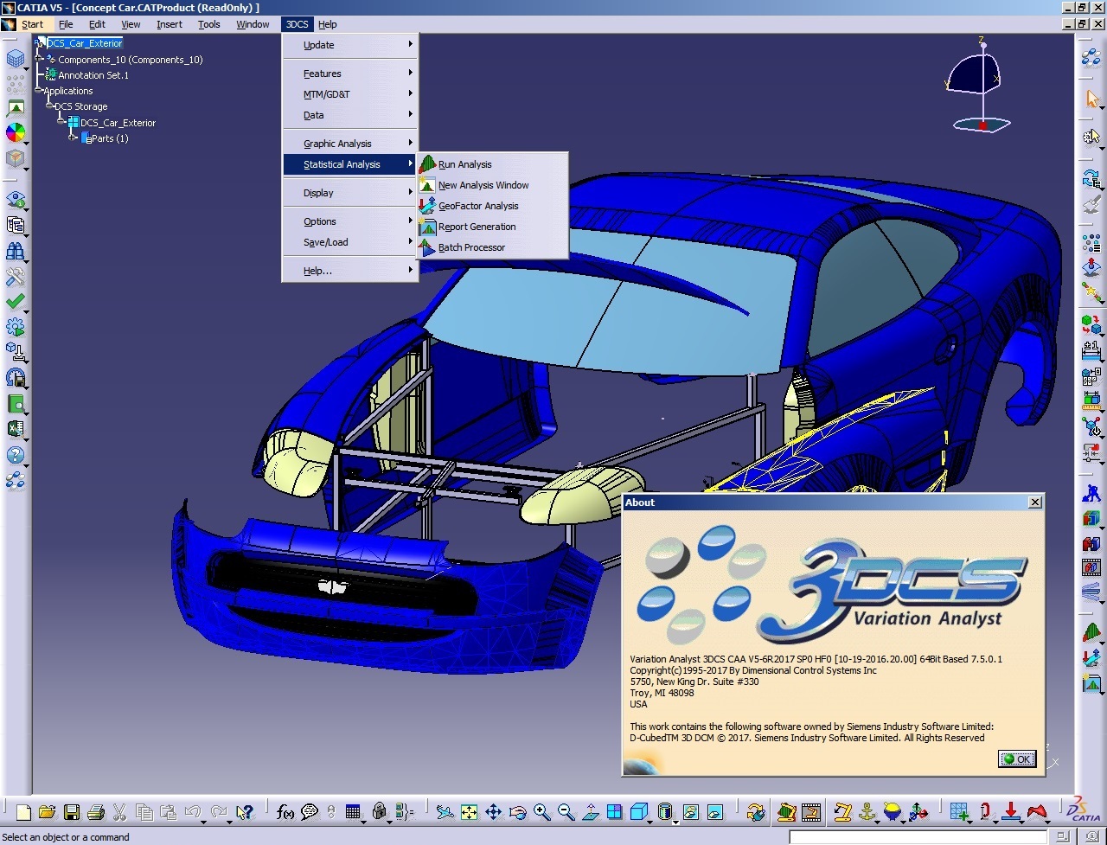
Task: Click the Cut scissors icon
Action: tap(120, 812)
